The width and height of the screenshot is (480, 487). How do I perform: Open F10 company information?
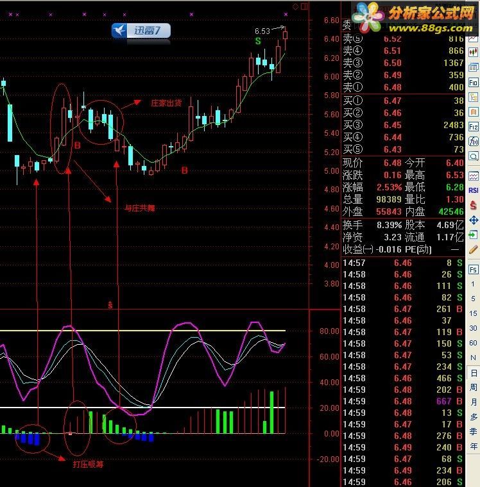coord(473,82)
